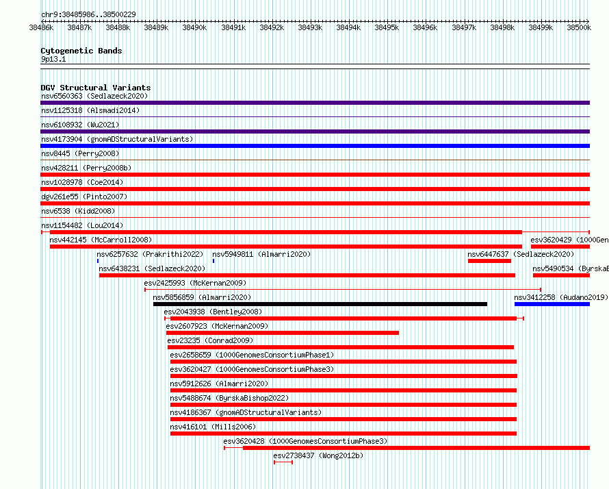The width and height of the screenshot is (609, 489).
Task: Click the red nsv416101 variant bar
Action: coord(344,434)
